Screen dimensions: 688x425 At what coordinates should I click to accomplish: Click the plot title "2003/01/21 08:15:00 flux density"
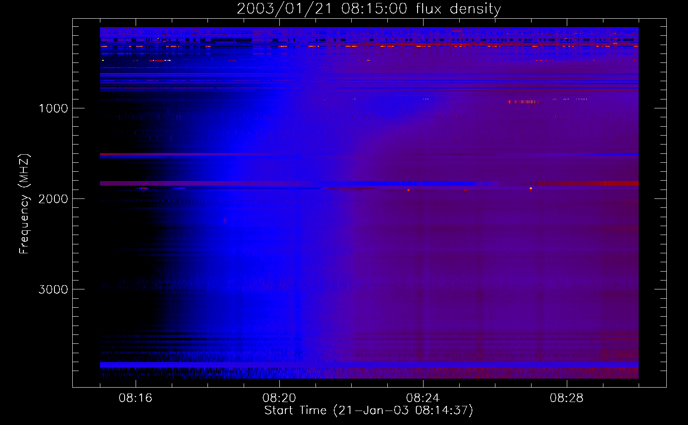369,8
